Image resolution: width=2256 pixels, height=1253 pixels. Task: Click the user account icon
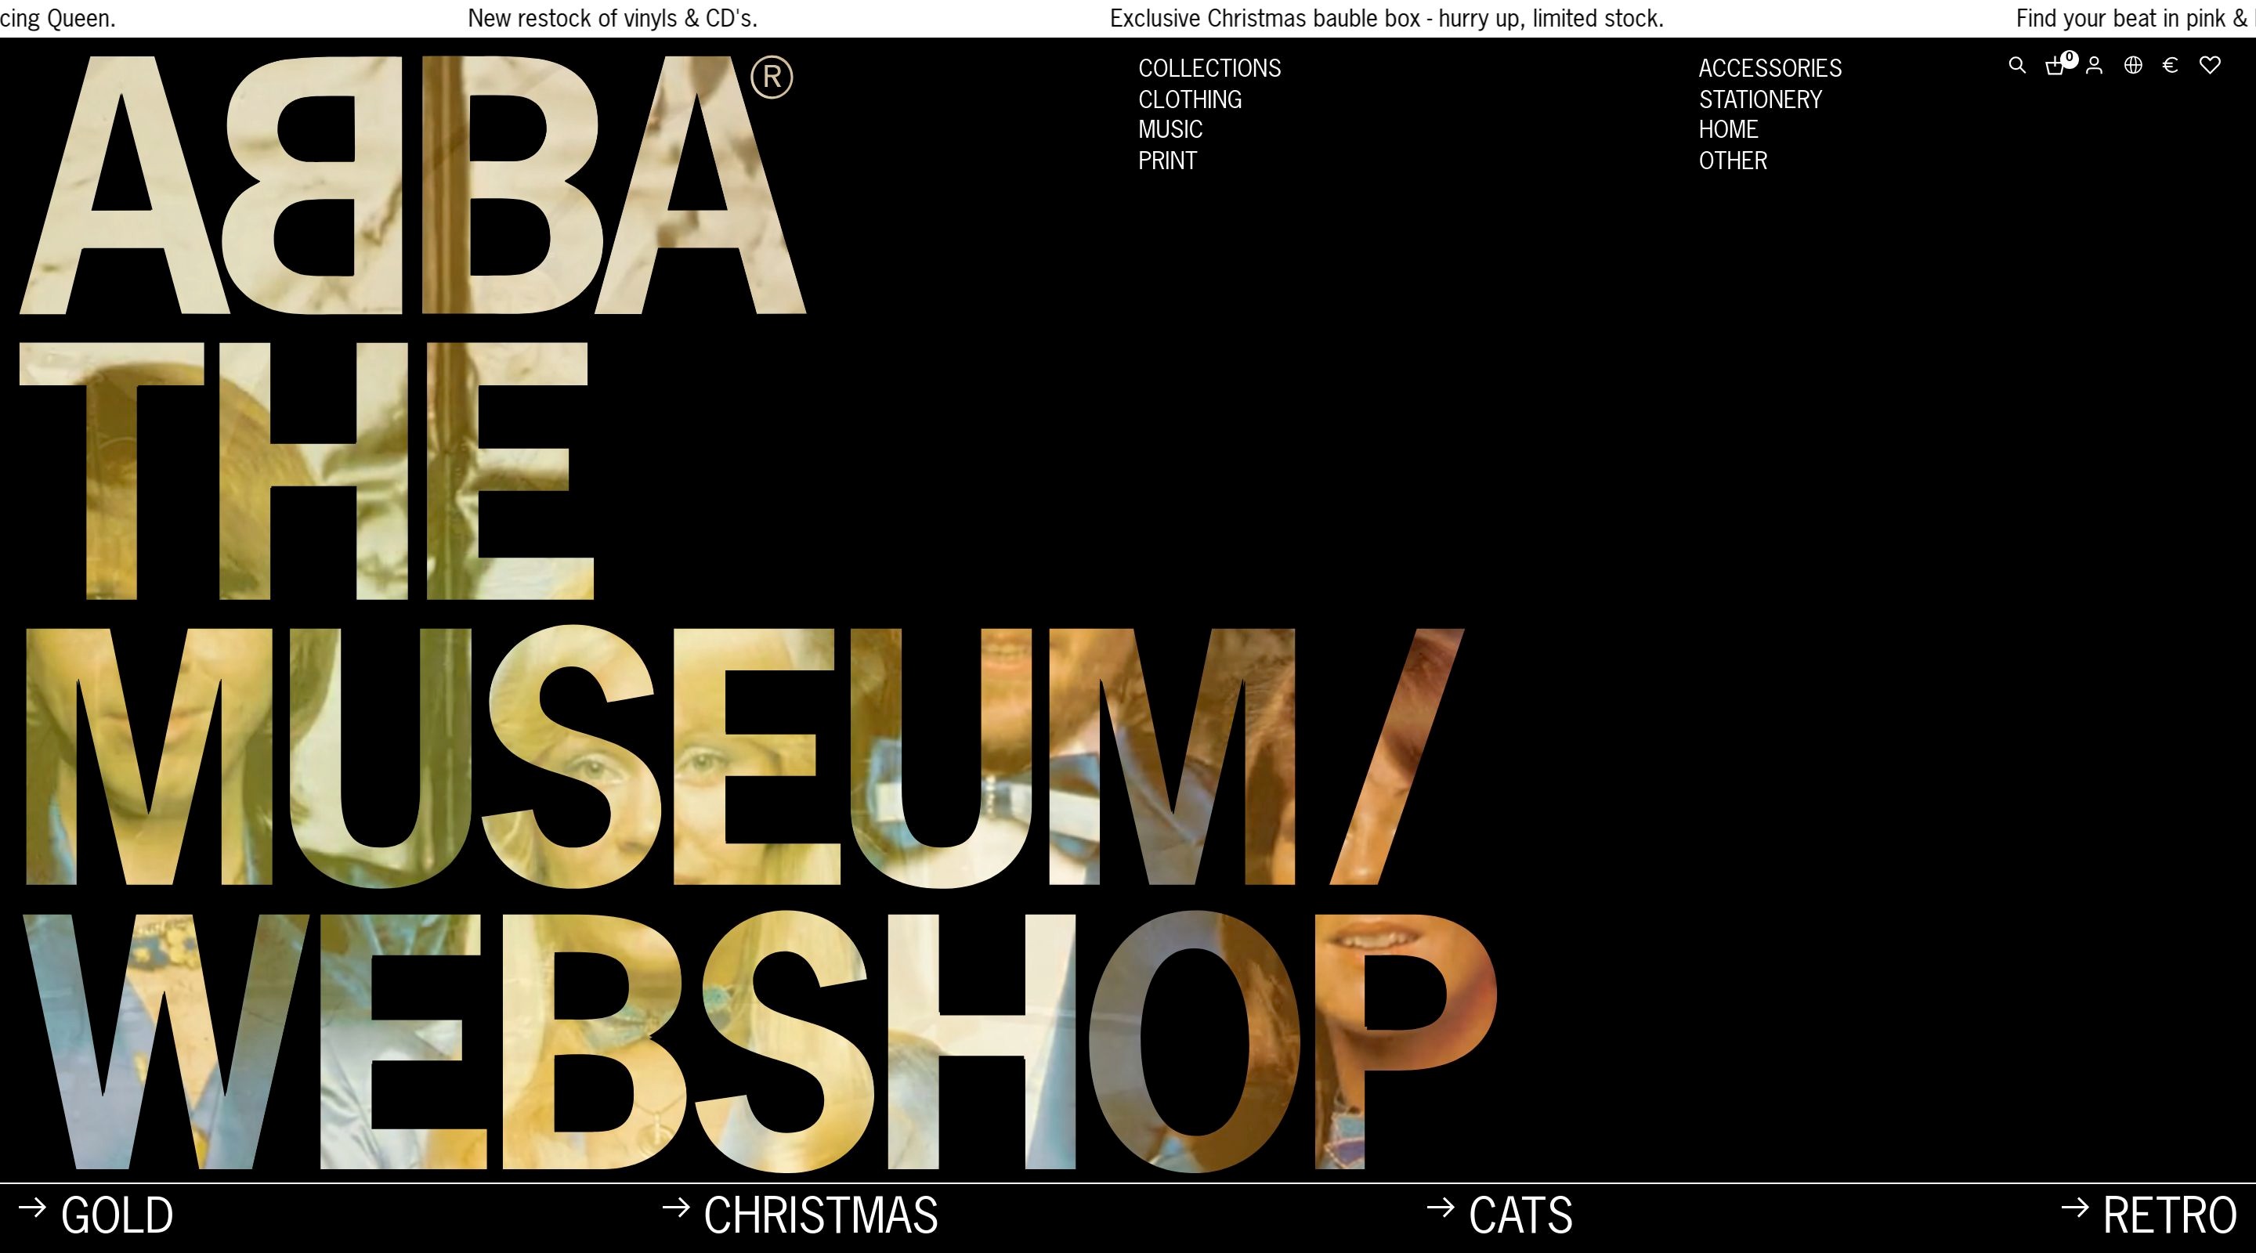(x=2094, y=66)
